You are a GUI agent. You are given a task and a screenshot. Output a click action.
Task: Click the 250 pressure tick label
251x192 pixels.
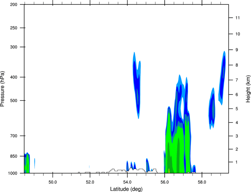(x=14, y=28)
